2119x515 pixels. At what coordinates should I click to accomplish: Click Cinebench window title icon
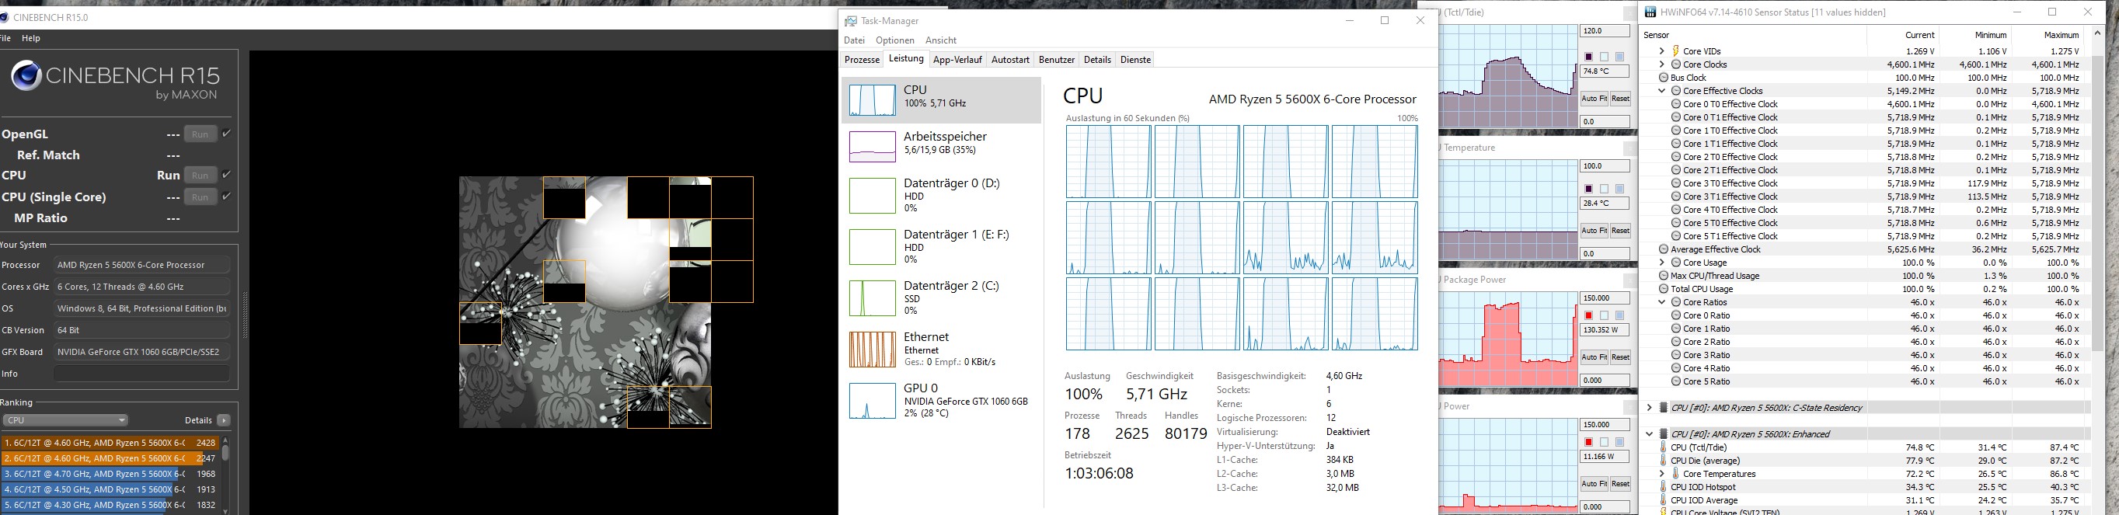pyautogui.click(x=4, y=17)
